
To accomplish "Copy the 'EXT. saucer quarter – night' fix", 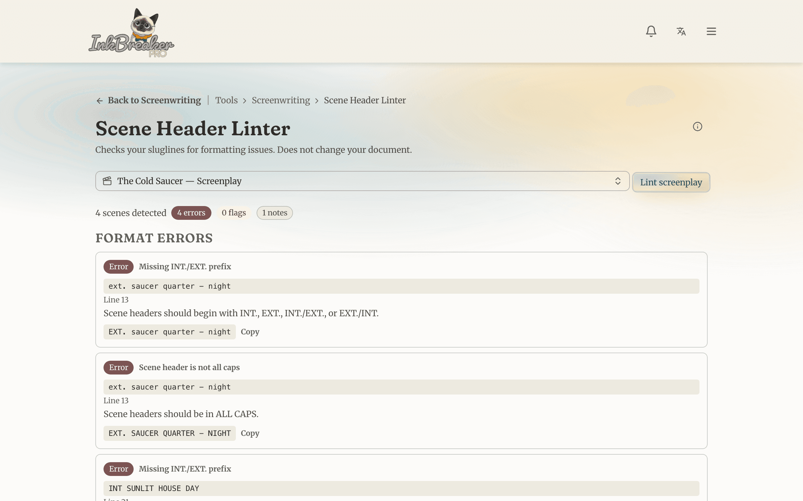I will [x=250, y=332].
